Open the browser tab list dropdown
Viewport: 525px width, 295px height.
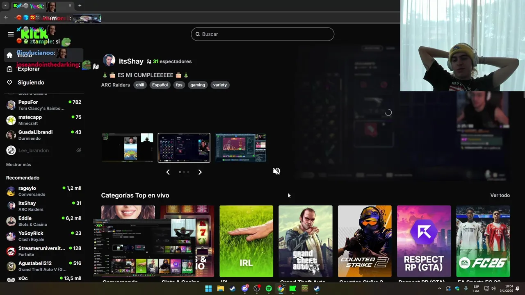pos(5,6)
